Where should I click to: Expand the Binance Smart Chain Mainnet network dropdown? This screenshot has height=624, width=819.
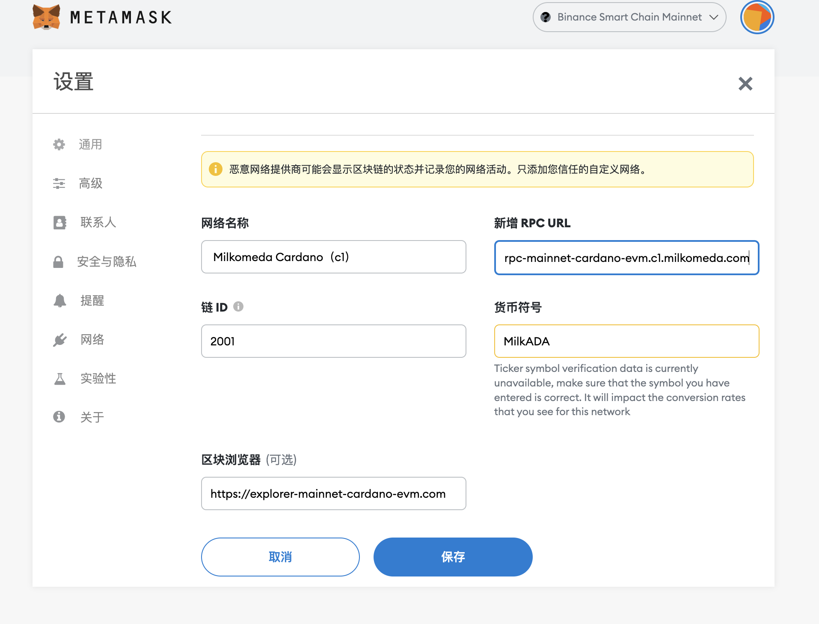click(x=629, y=17)
